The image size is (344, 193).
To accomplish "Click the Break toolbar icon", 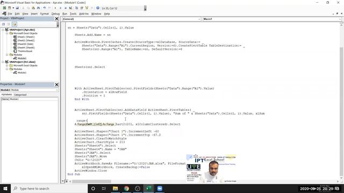I will (60, 8).
